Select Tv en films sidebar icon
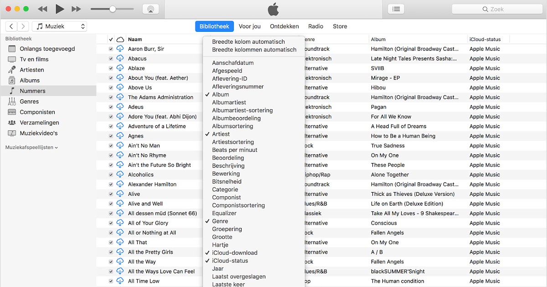 tap(12, 59)
